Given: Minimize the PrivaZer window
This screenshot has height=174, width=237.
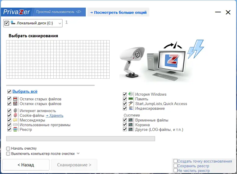Looking at the screenshot, I should point(218,12).
